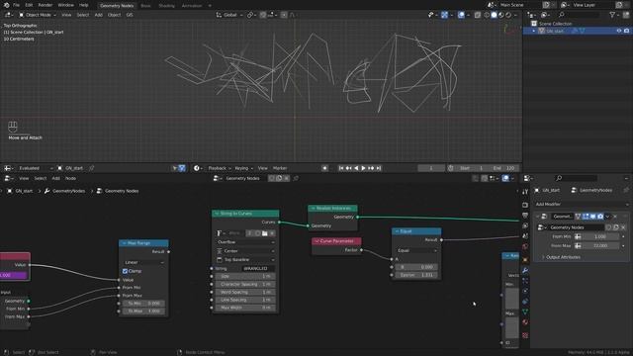
Task: Open Center alignment dropdown on String node
Action: (245, 251)
